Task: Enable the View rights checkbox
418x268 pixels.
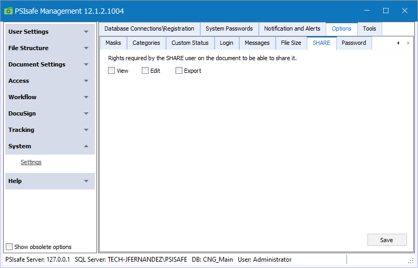Action: (x=111, y=71)
